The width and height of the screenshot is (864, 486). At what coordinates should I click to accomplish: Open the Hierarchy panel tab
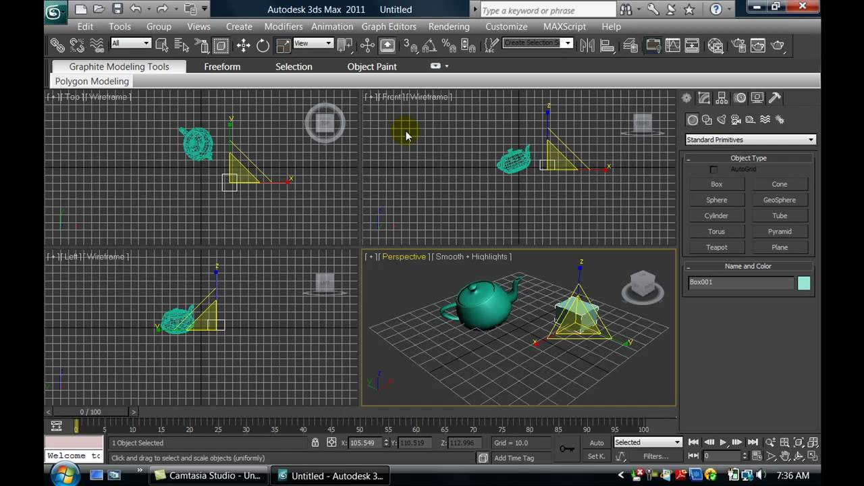(x=722, y=98)
